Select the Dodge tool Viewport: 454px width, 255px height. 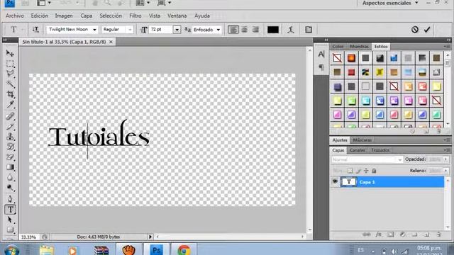10,188
